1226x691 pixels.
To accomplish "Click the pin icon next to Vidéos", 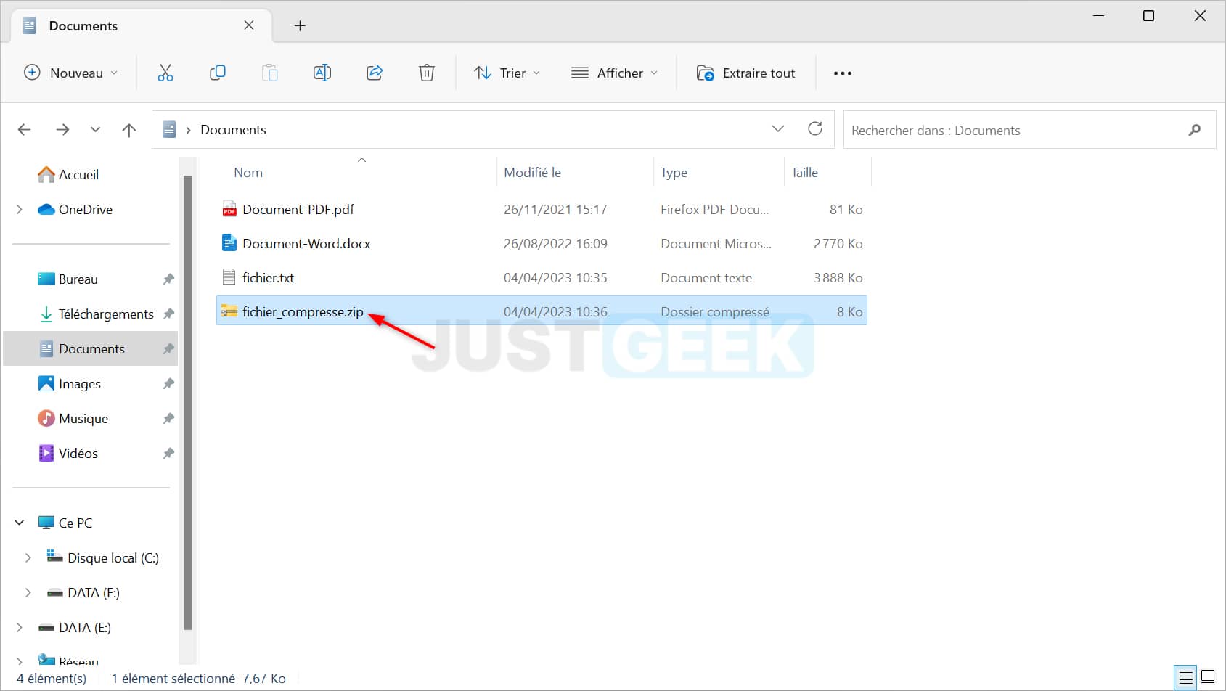I will (x=168, y=453).
